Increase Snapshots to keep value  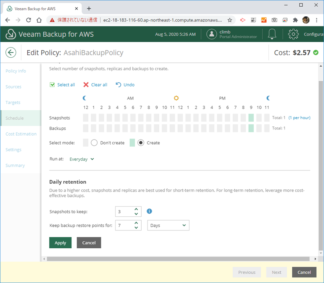coord(136,209)
